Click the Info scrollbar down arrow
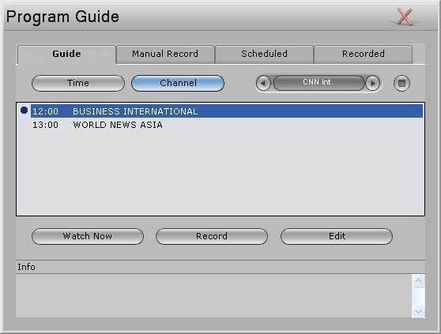Viewport: 441px width, 334px height. (419, 312)
